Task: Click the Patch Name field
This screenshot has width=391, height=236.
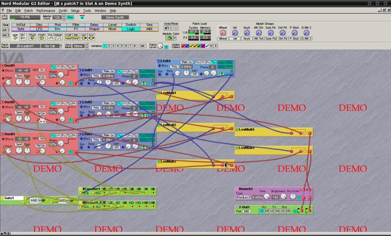Action: 25,46
